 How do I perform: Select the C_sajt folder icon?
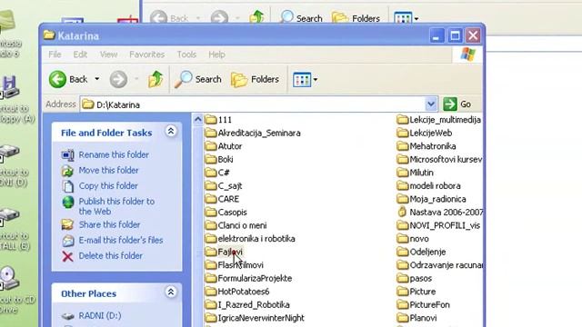(211, 185)
